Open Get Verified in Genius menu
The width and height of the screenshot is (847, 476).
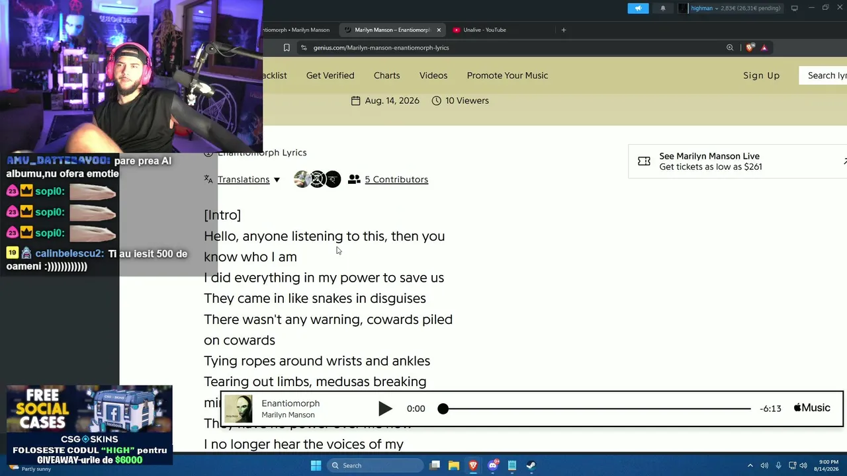pyautogui.click(x=330, y=75)
